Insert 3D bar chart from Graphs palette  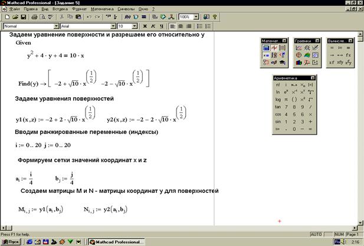tap(299, 63)
